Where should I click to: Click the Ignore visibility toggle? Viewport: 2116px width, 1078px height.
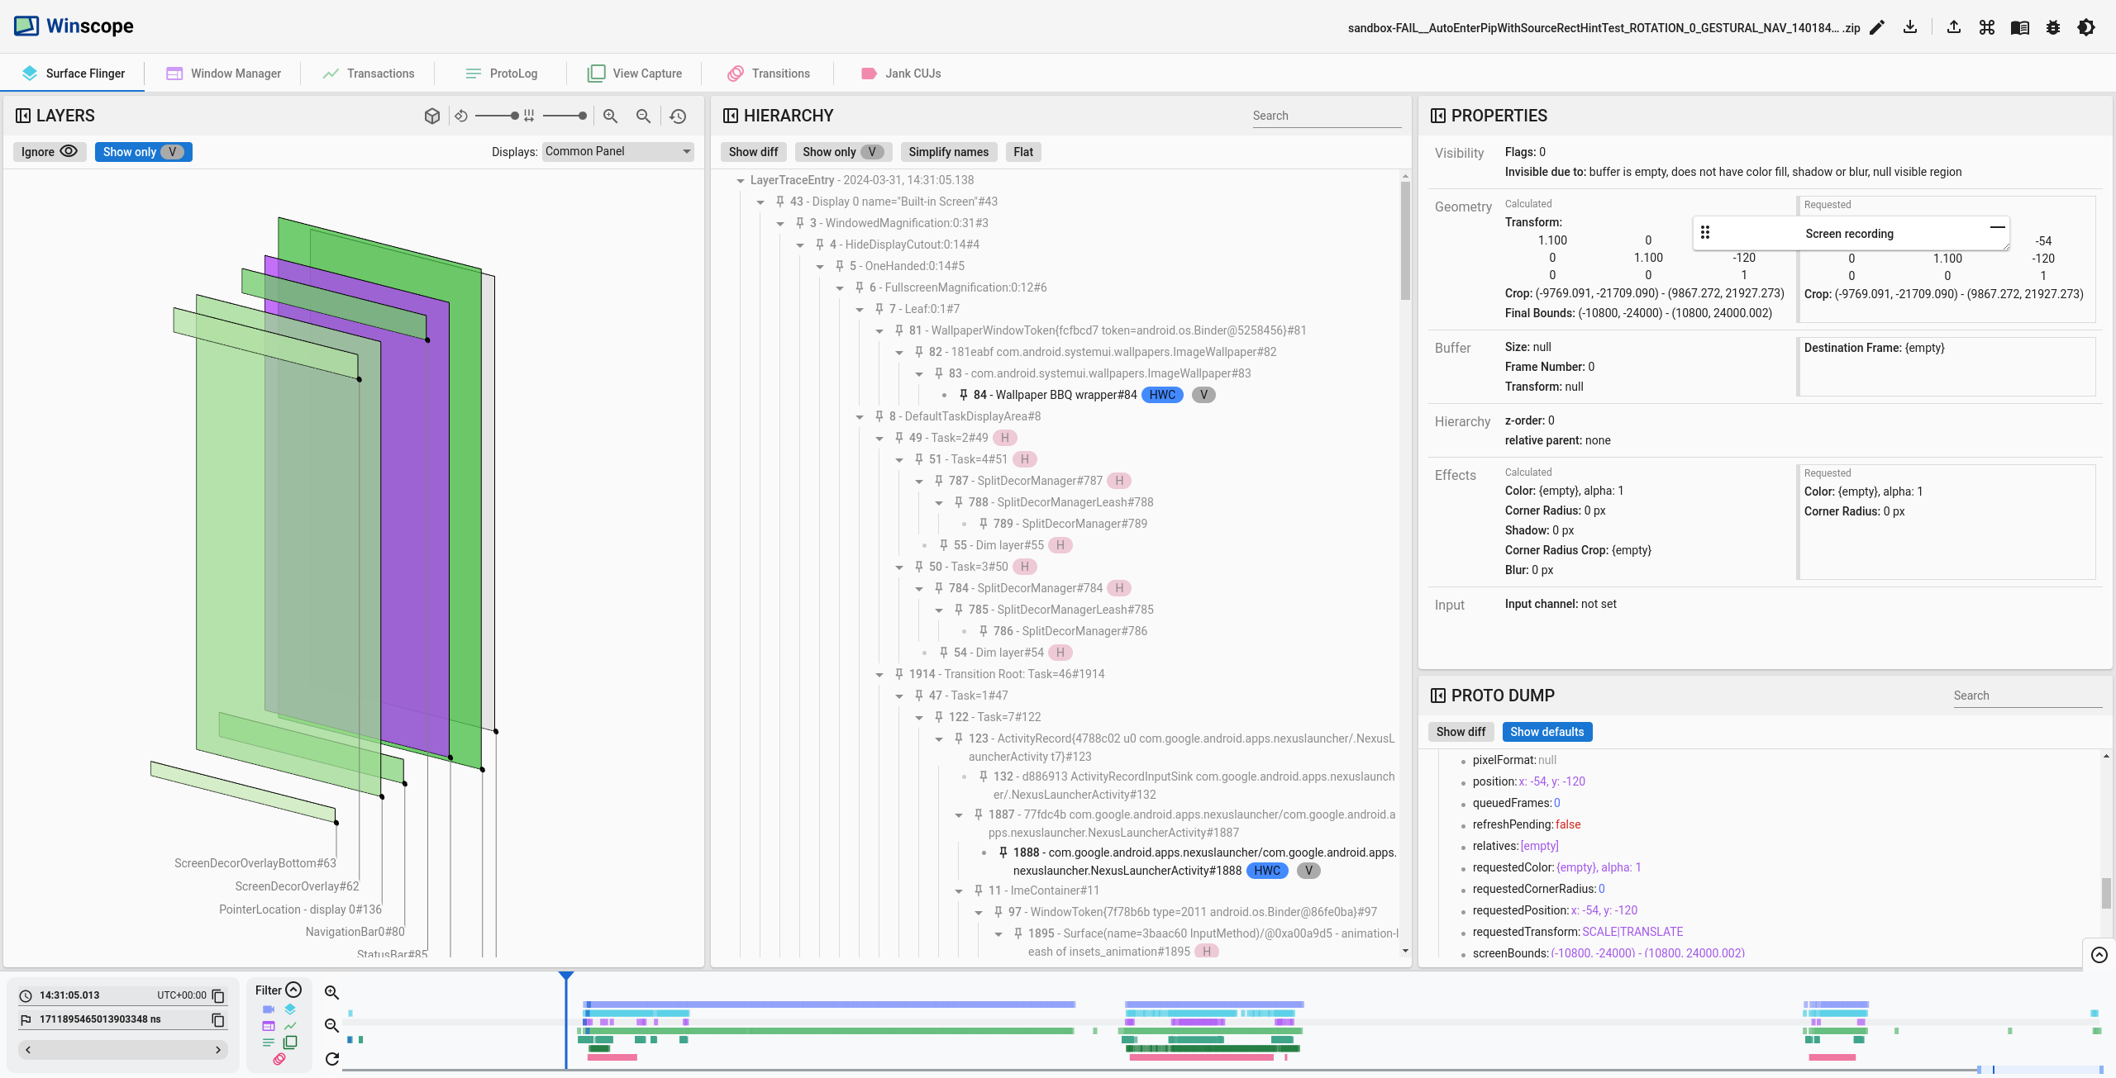coord(48,151)
